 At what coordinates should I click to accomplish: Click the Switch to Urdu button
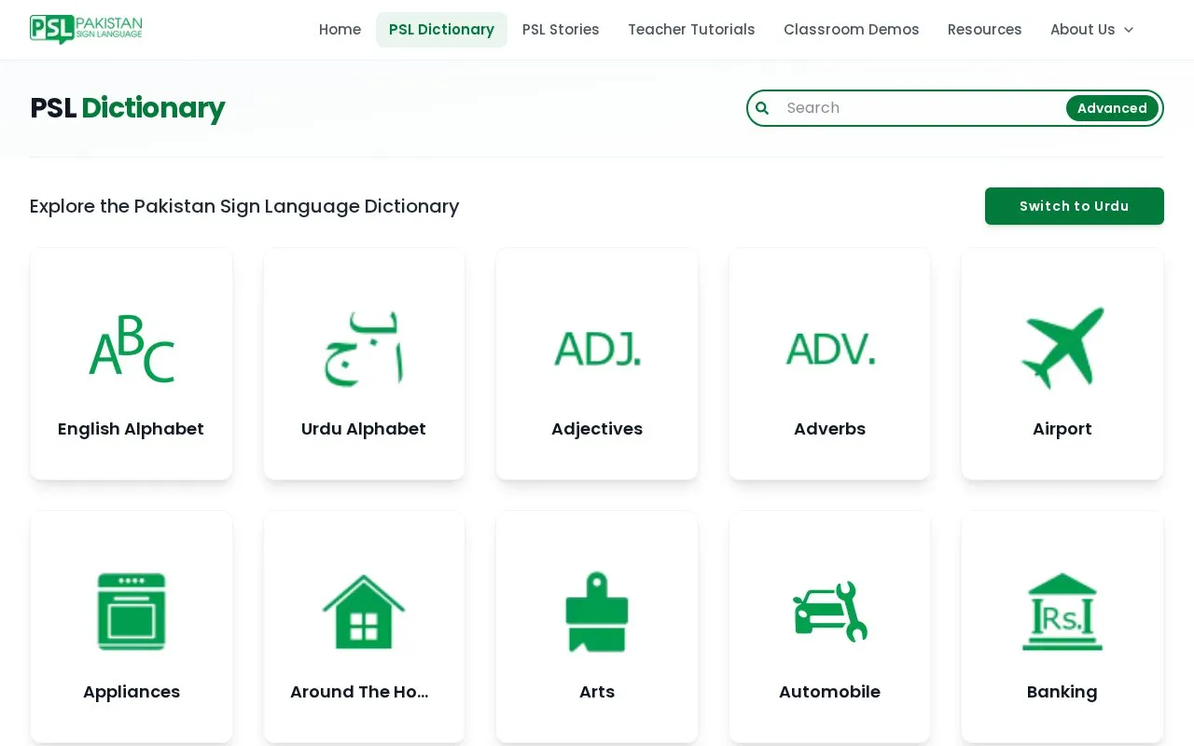pyautogui.click(x=1075, y=206)
